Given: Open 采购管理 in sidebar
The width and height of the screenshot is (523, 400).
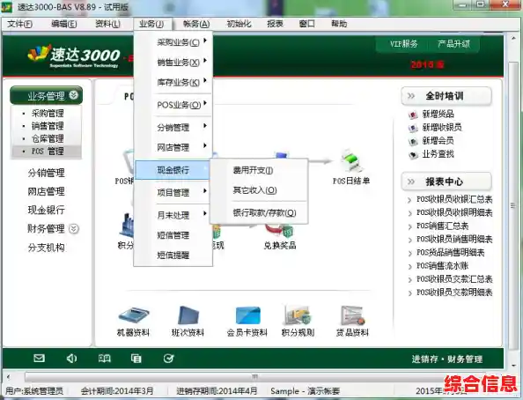Looking at the screenshot, I should pyautogui.click(x=47, y=113).
